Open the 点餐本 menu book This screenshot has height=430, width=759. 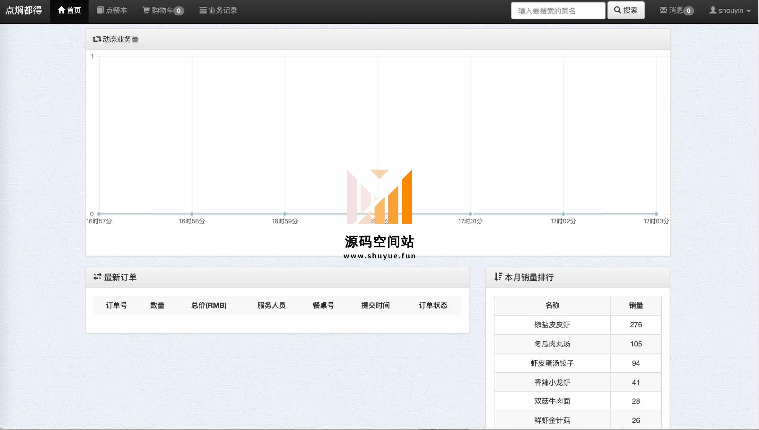click(x=112, y=11)
